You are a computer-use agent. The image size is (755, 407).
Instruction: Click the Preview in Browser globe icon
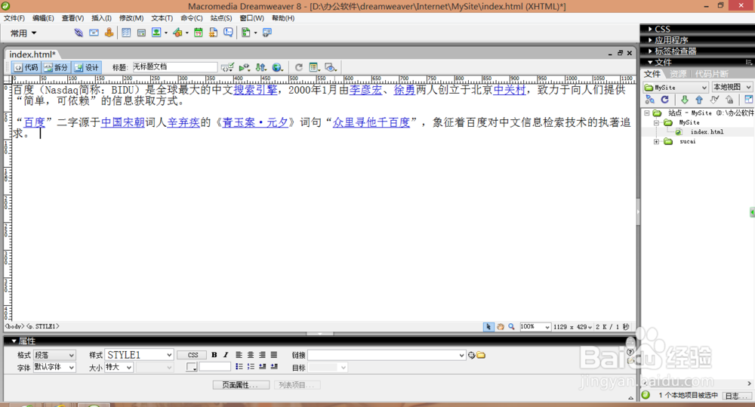(277, 67)
